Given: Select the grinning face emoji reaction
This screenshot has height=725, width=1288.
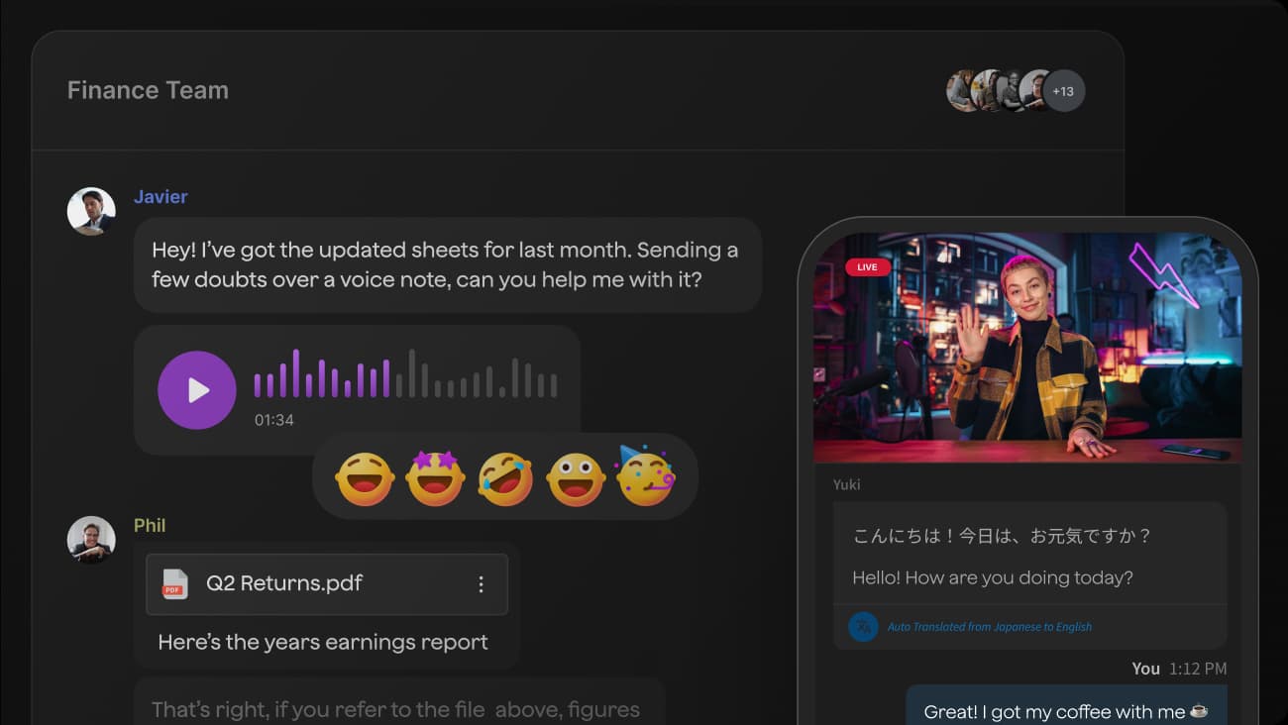Looking at the screenshot, I should pos(365,479).
